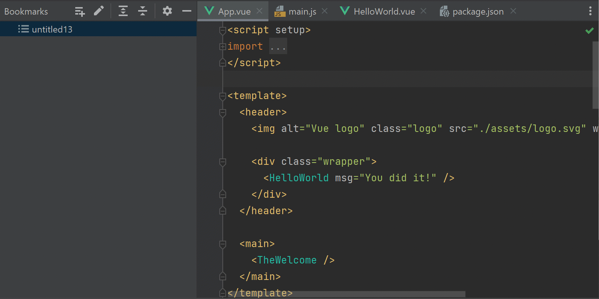Click the main.js JS file icon
Screen dimensions: 599x299
[279, 11]
